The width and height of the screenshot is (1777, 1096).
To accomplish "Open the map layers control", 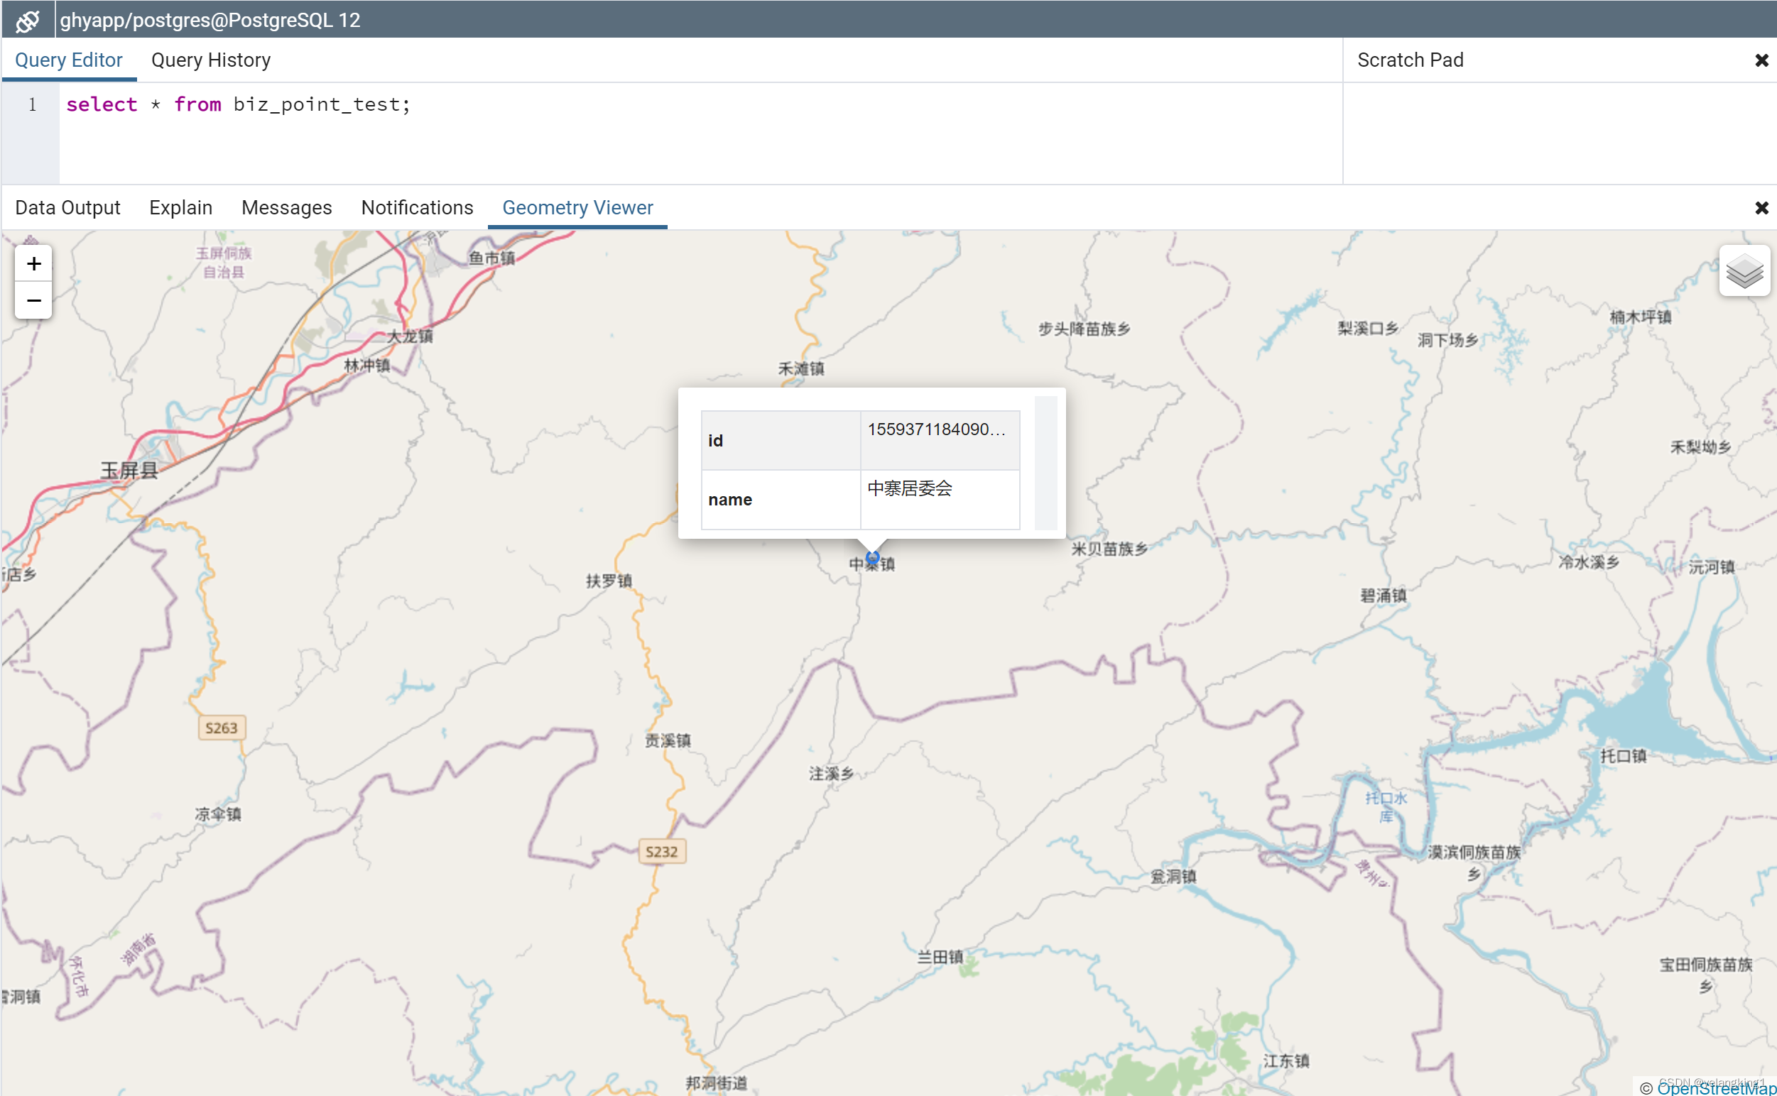I will (1744, 271).
